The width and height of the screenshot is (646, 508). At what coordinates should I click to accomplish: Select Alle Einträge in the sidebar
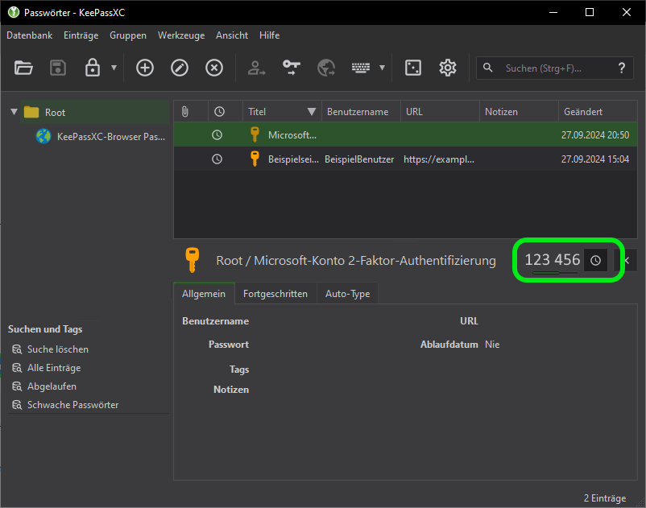coord(54,368)
